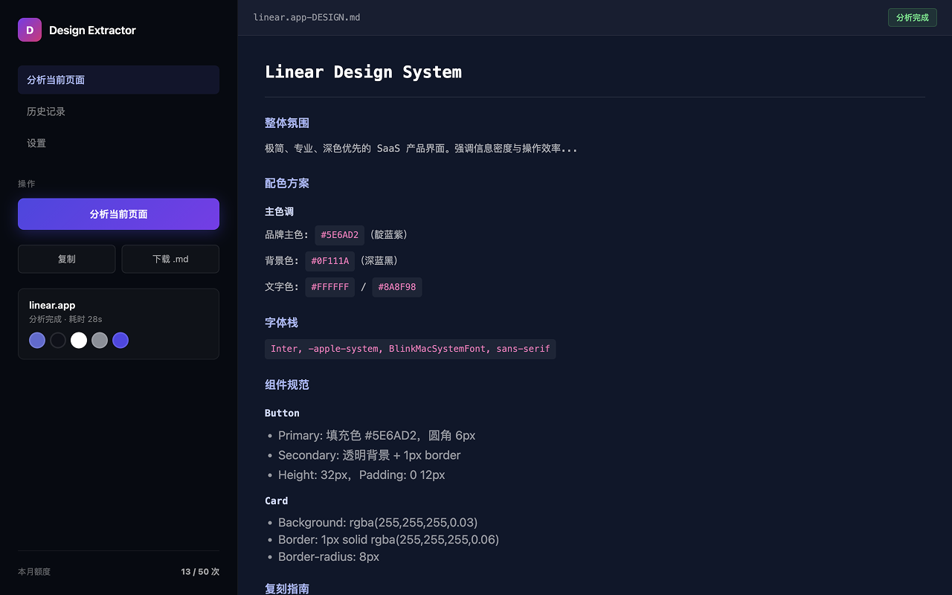Click the first indigo-purple color swatch
This screenshot has height=595, width=952.
tap(37, 341)
